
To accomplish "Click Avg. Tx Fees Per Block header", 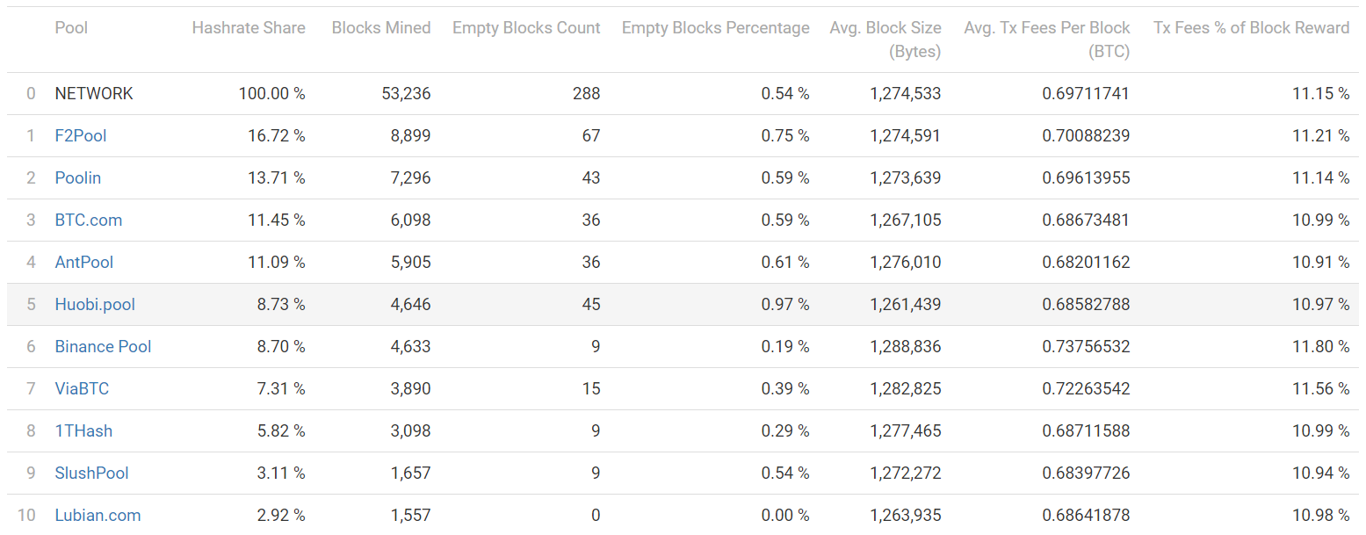I will [x=1046, y=40].
